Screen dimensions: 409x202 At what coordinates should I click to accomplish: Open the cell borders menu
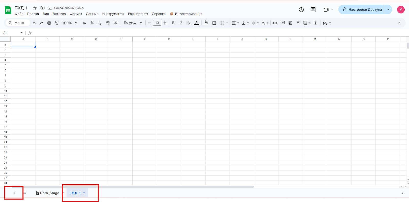[214, 23]
